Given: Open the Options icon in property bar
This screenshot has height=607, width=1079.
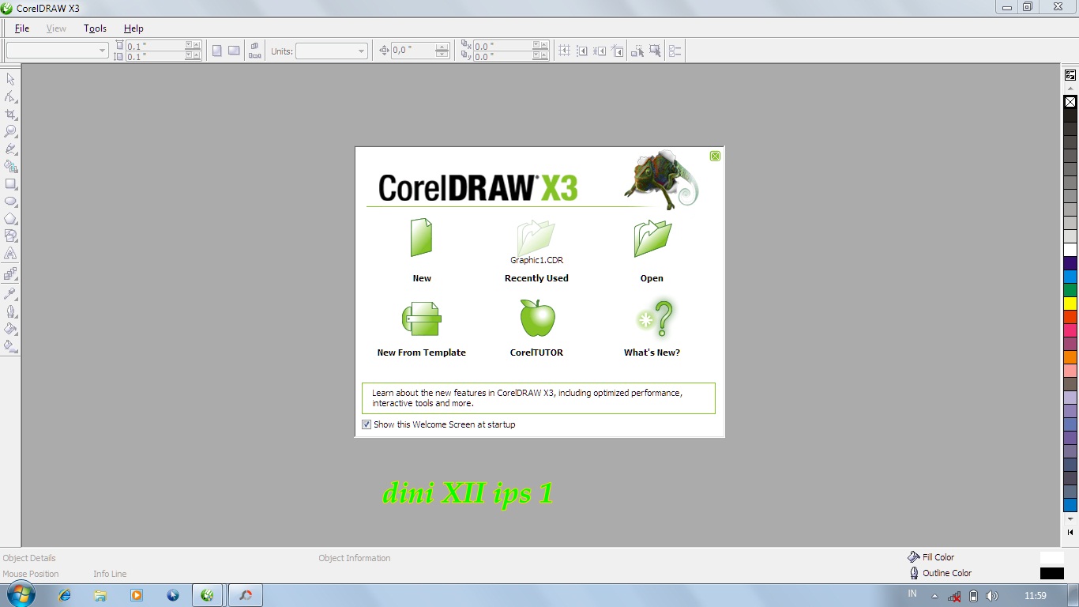Looking at the screenshot, I should point(675,51).
